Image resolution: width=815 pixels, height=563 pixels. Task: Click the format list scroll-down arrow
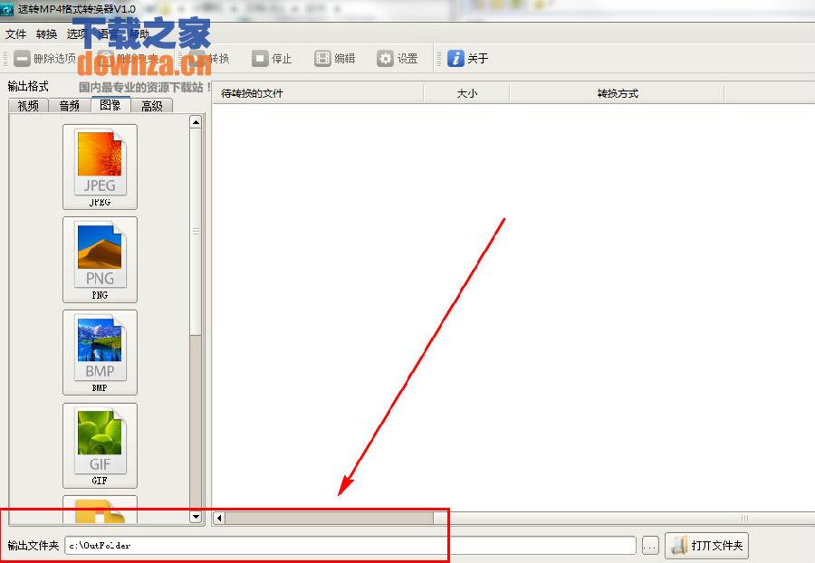(x=196, y=516)
